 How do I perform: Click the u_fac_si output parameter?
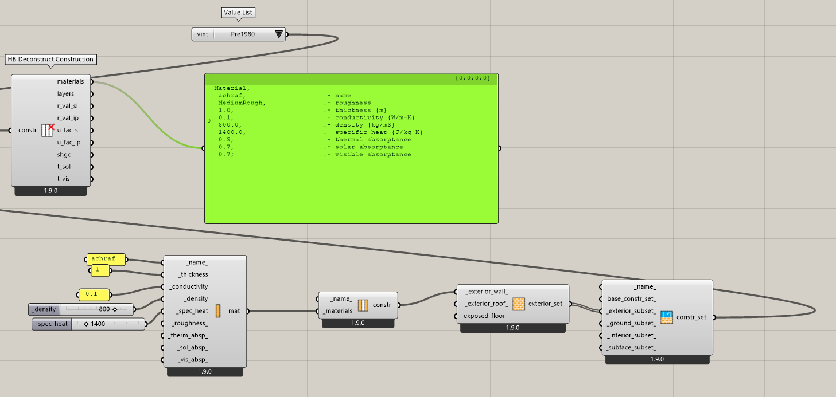coord(69,131)
